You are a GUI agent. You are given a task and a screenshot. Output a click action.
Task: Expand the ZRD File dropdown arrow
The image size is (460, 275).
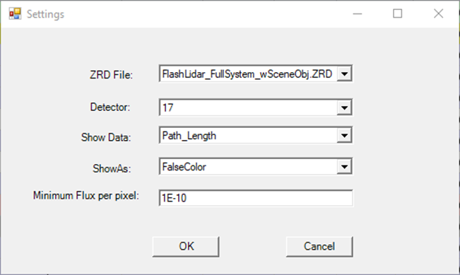344,74
